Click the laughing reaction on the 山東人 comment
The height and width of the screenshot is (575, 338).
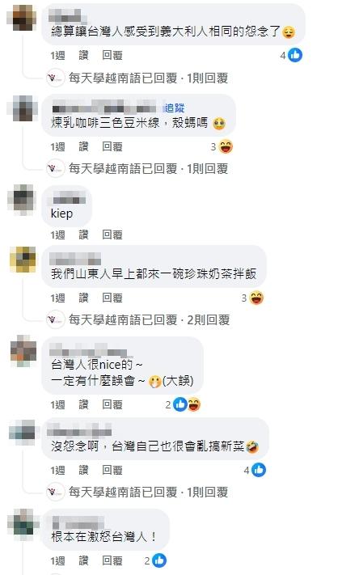256,298
